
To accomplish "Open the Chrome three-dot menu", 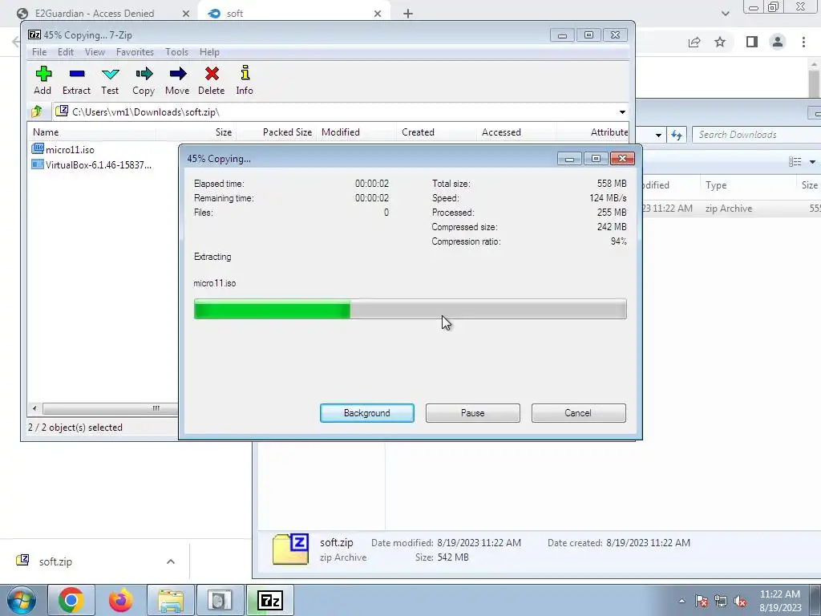I will pos(803,42).
